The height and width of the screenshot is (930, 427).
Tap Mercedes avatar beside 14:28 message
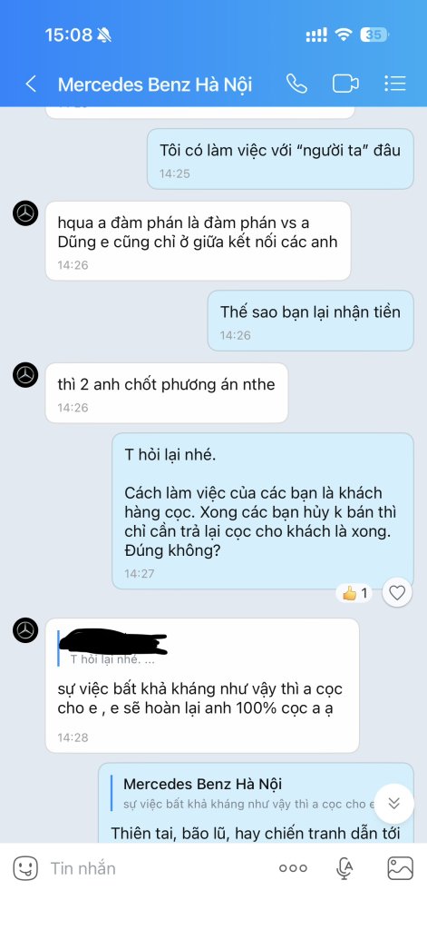coord(25,630)
